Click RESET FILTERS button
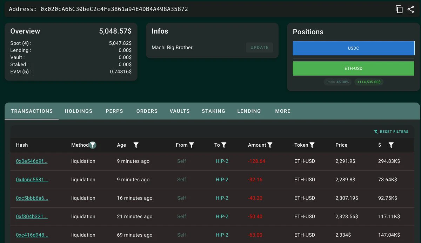The width and height of the screenshot is (421, 243). [391, 132]
